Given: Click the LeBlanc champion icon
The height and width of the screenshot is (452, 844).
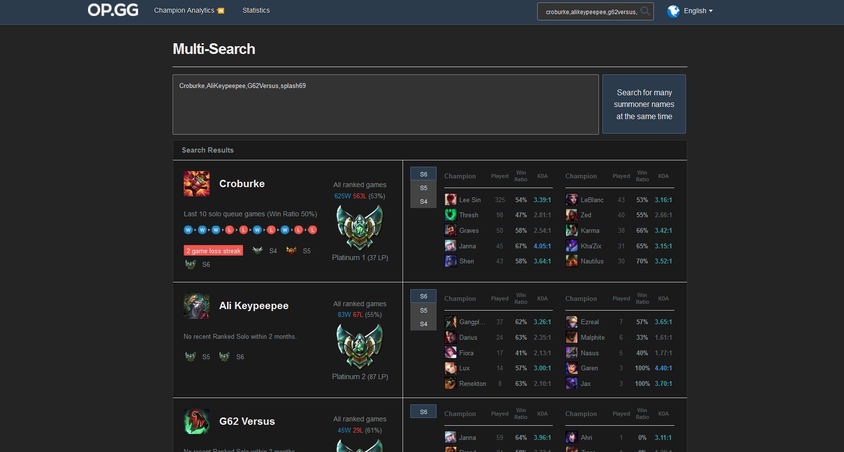Looking at the screenshot, I should tap(572, 200).
